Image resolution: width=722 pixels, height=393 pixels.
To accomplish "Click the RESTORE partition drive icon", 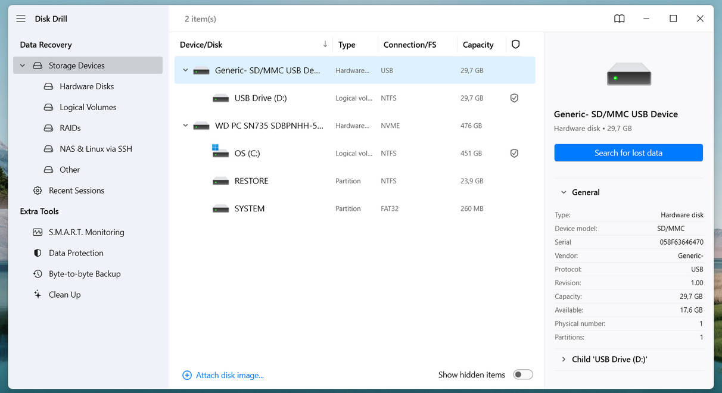I will 221,181.
